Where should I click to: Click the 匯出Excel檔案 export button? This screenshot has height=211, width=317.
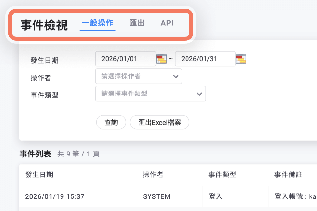pos(159,122)
